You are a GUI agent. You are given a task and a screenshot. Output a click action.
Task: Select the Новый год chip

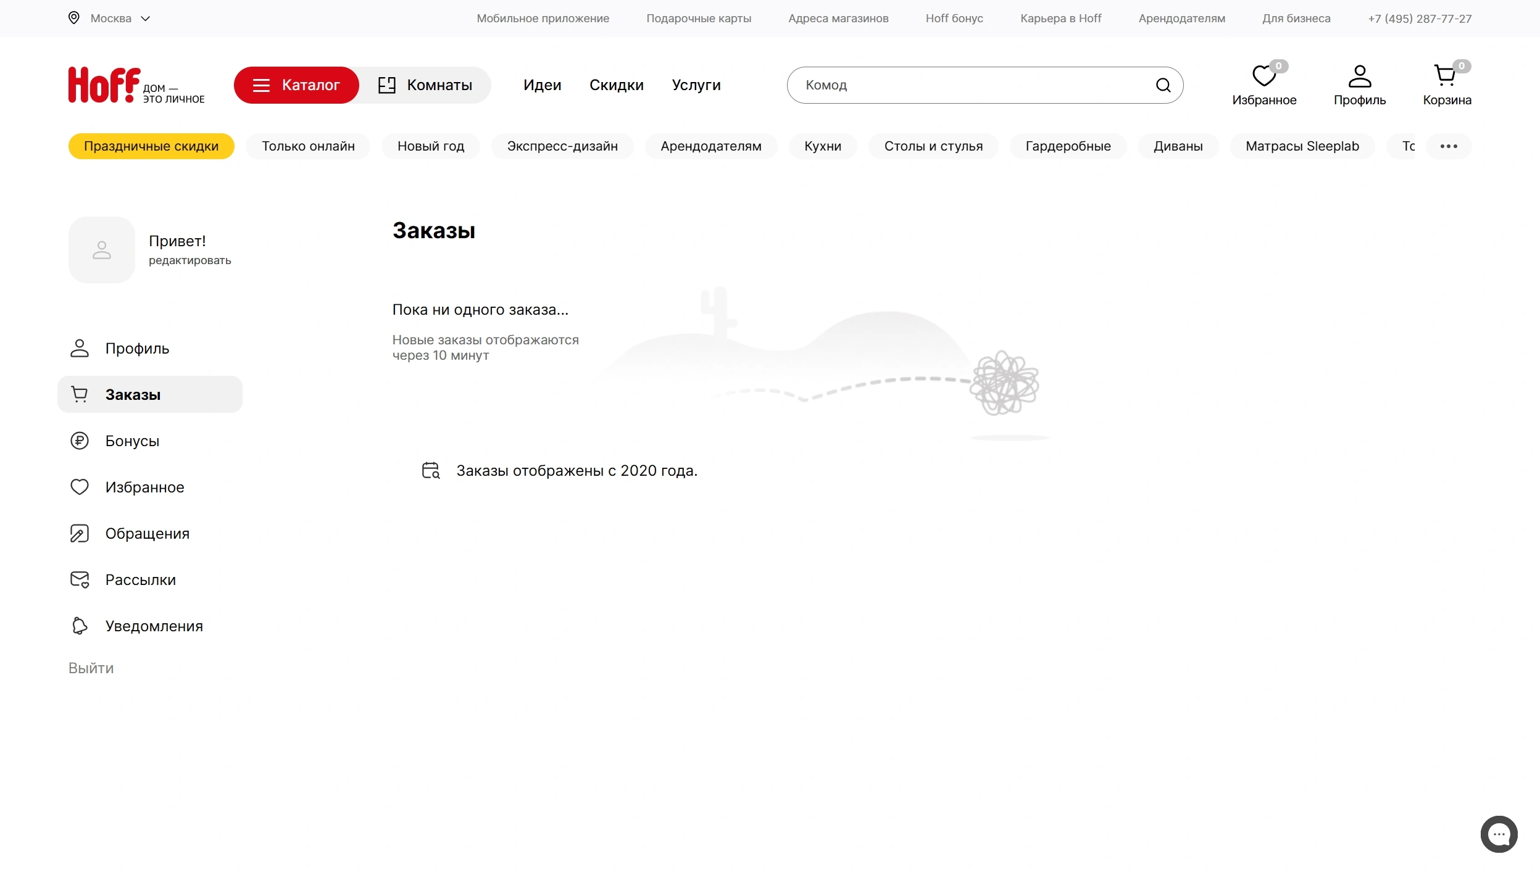430,146
